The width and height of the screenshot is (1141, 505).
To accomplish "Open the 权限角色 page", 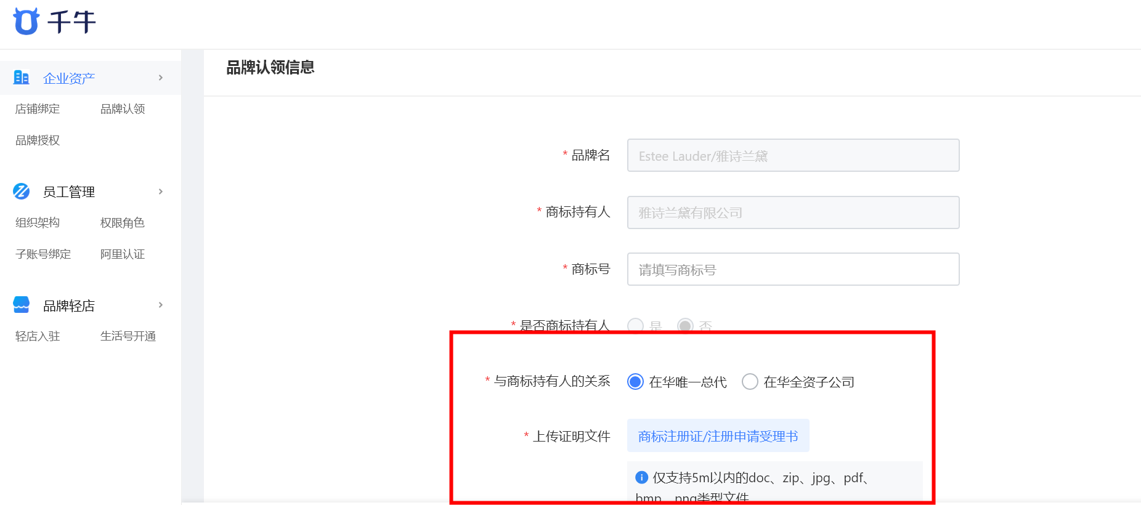I will (123, 222).
